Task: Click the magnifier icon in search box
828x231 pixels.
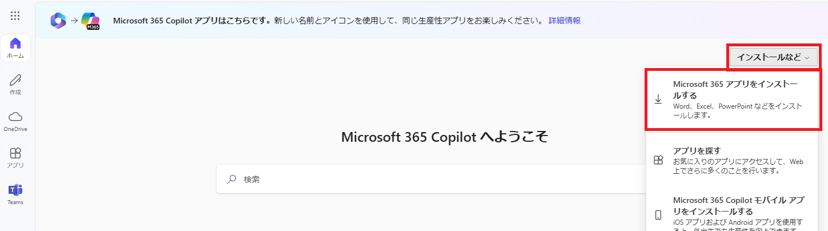Action: pyautogui.click(x=231, y=179)
